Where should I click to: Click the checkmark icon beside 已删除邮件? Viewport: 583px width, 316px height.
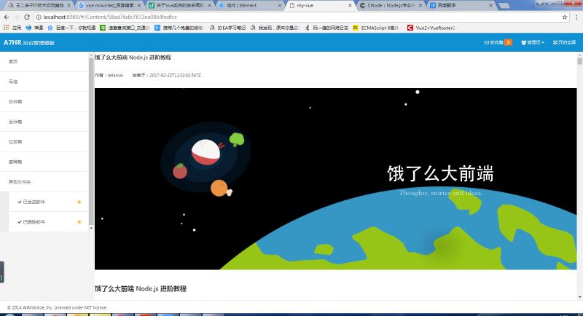click(20, 222)
